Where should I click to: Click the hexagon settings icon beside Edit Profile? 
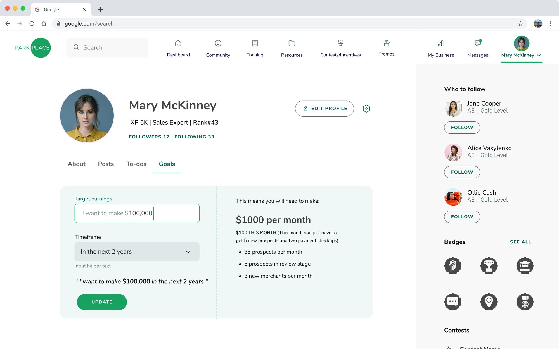point(366,109)
